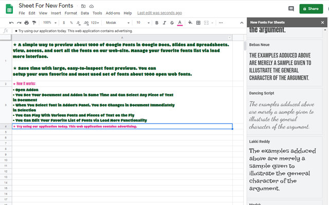Open the Format menu
Image resolution: width=329 pixels, height=205 pixels.
[71, 13]
